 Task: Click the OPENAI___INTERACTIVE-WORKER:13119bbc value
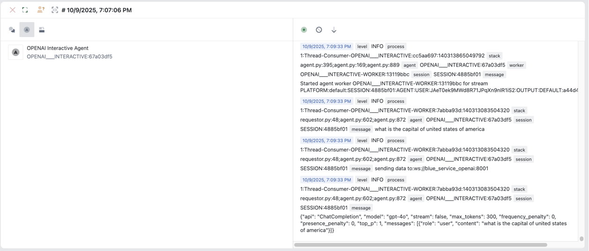(x=355, y=74)
